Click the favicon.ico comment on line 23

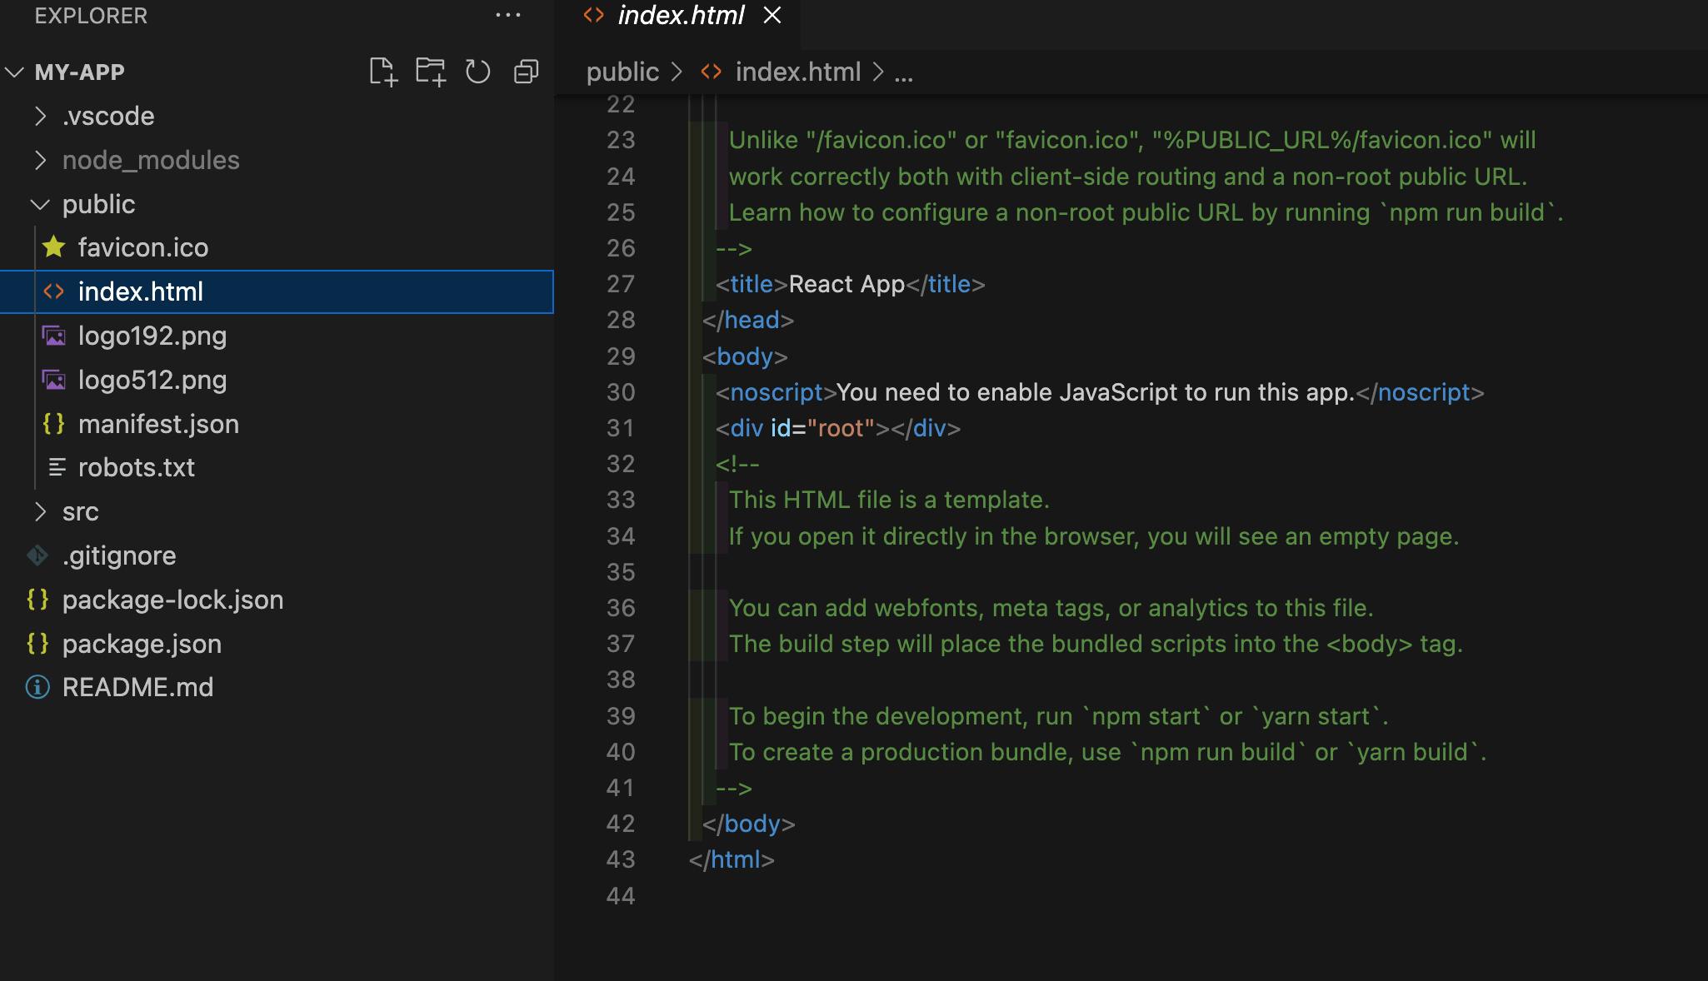(1132, 140)
